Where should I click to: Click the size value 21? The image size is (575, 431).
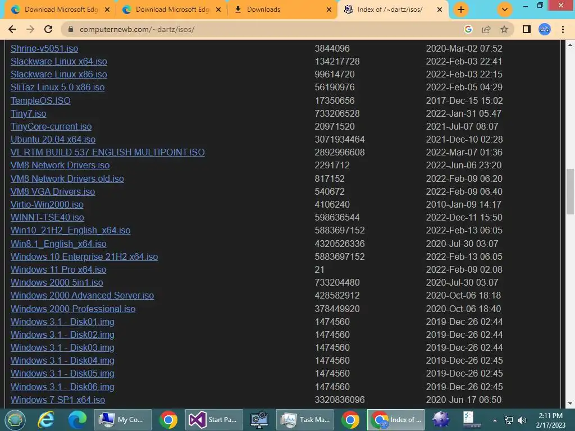tap(320, 269)
